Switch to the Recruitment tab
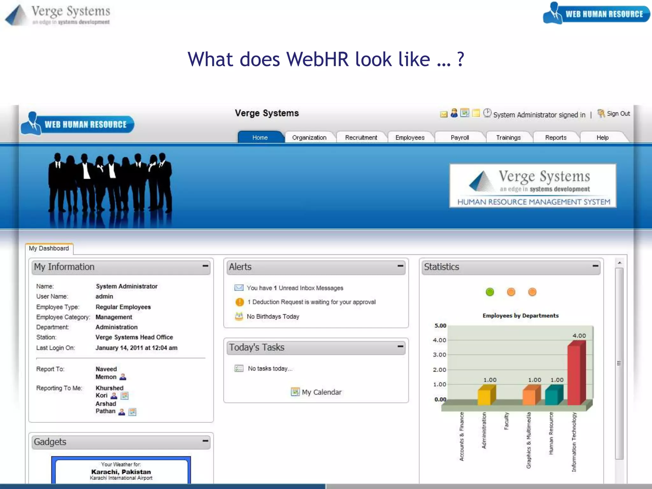This screenshot has width=652, height=489. click(361, 138)
